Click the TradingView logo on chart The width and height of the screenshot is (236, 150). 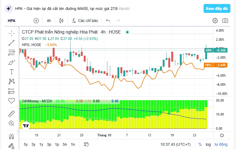tap(26, 125)
